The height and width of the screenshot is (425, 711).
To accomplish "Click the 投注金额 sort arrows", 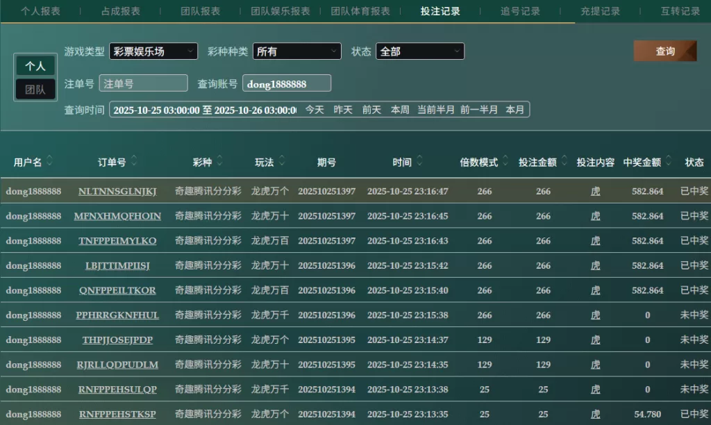I will [564, 161].
